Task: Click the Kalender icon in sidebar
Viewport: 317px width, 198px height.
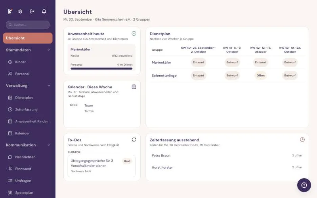Action: (10, 133)
